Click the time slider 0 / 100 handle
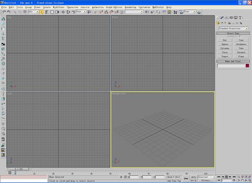The height and width of the screenshot is (183, 252). (19, 169)
